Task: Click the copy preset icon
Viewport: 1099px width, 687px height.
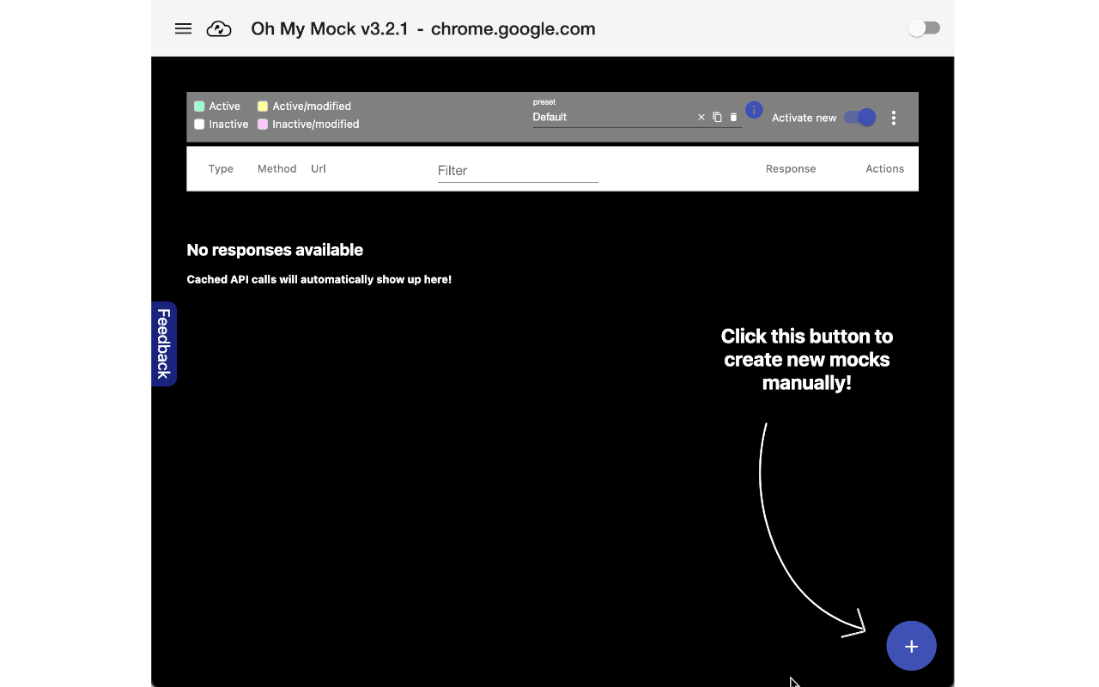Action: 717,118
